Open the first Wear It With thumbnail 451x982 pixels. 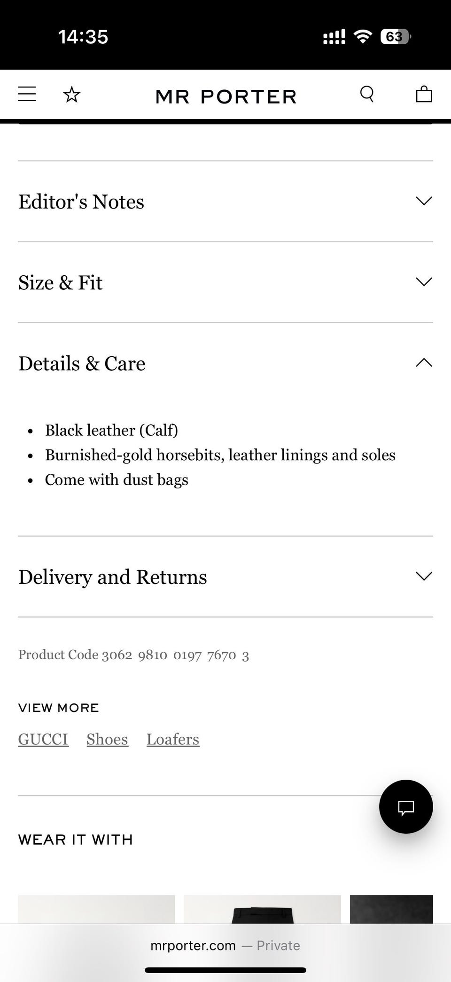coord(96,909)
